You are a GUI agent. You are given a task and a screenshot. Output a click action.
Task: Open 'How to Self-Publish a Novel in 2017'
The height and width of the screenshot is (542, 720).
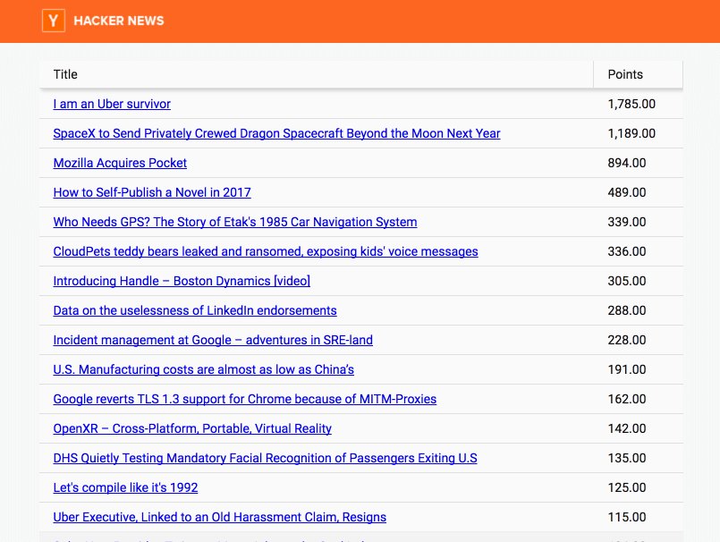tap(152, 192)
